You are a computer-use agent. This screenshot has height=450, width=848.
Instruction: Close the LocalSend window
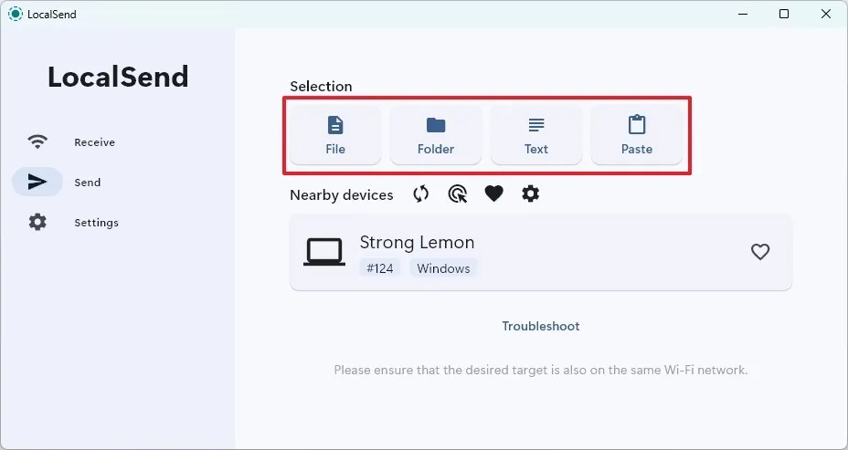pyautogui.click(x=826, y=14)
